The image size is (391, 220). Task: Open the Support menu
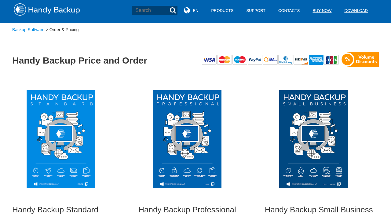(x=256, y=11)
